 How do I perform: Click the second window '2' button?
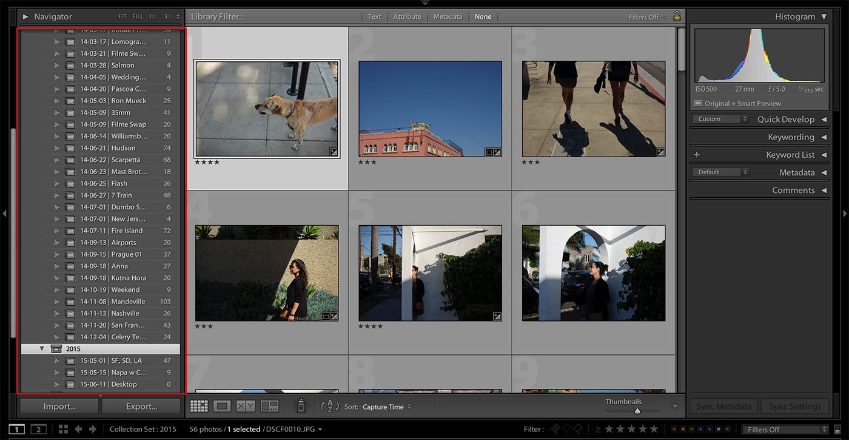[x=38, y=429]
